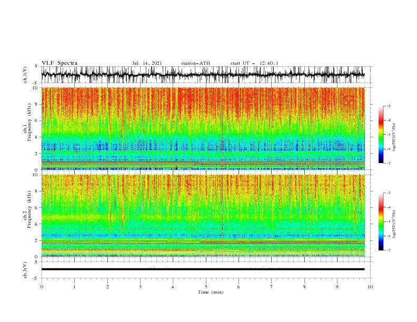Select the date text "Jul. 14, 2021"
The image size is (417, 322).
click(x=147, y=63)
